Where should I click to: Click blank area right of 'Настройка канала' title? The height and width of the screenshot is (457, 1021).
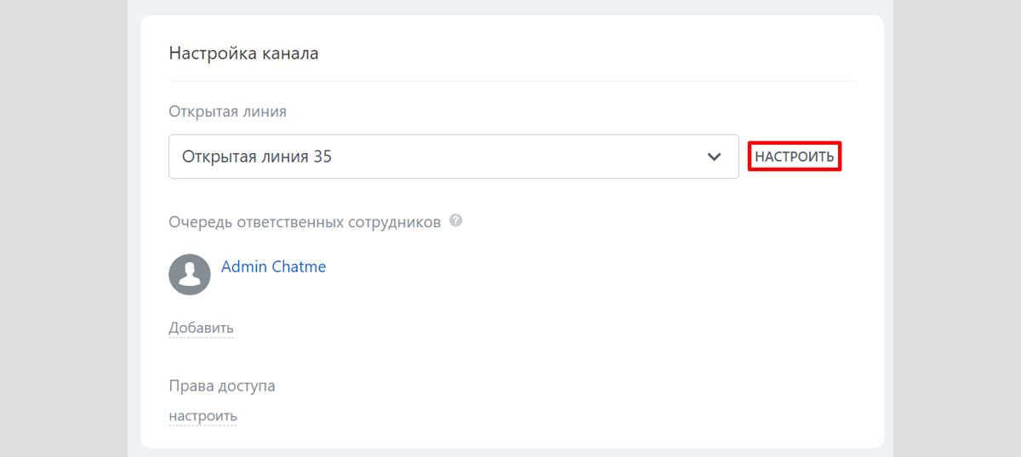pos(596,54)
